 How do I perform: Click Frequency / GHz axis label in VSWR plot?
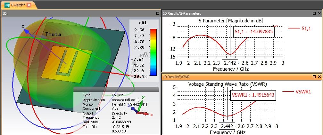(x=228, y=132)
